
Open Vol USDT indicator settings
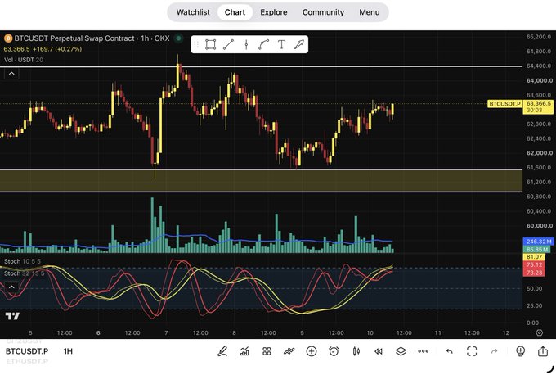24,60
